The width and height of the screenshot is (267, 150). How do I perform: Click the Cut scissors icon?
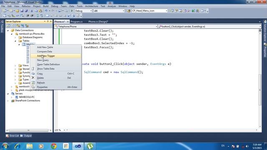point(32,11)
